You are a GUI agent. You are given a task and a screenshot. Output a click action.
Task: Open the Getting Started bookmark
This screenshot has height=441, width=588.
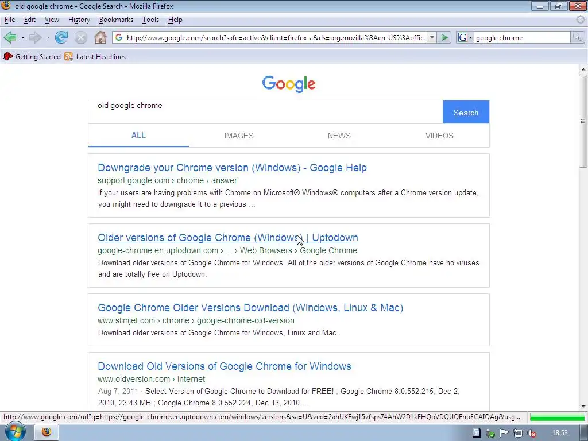[32, 57]
